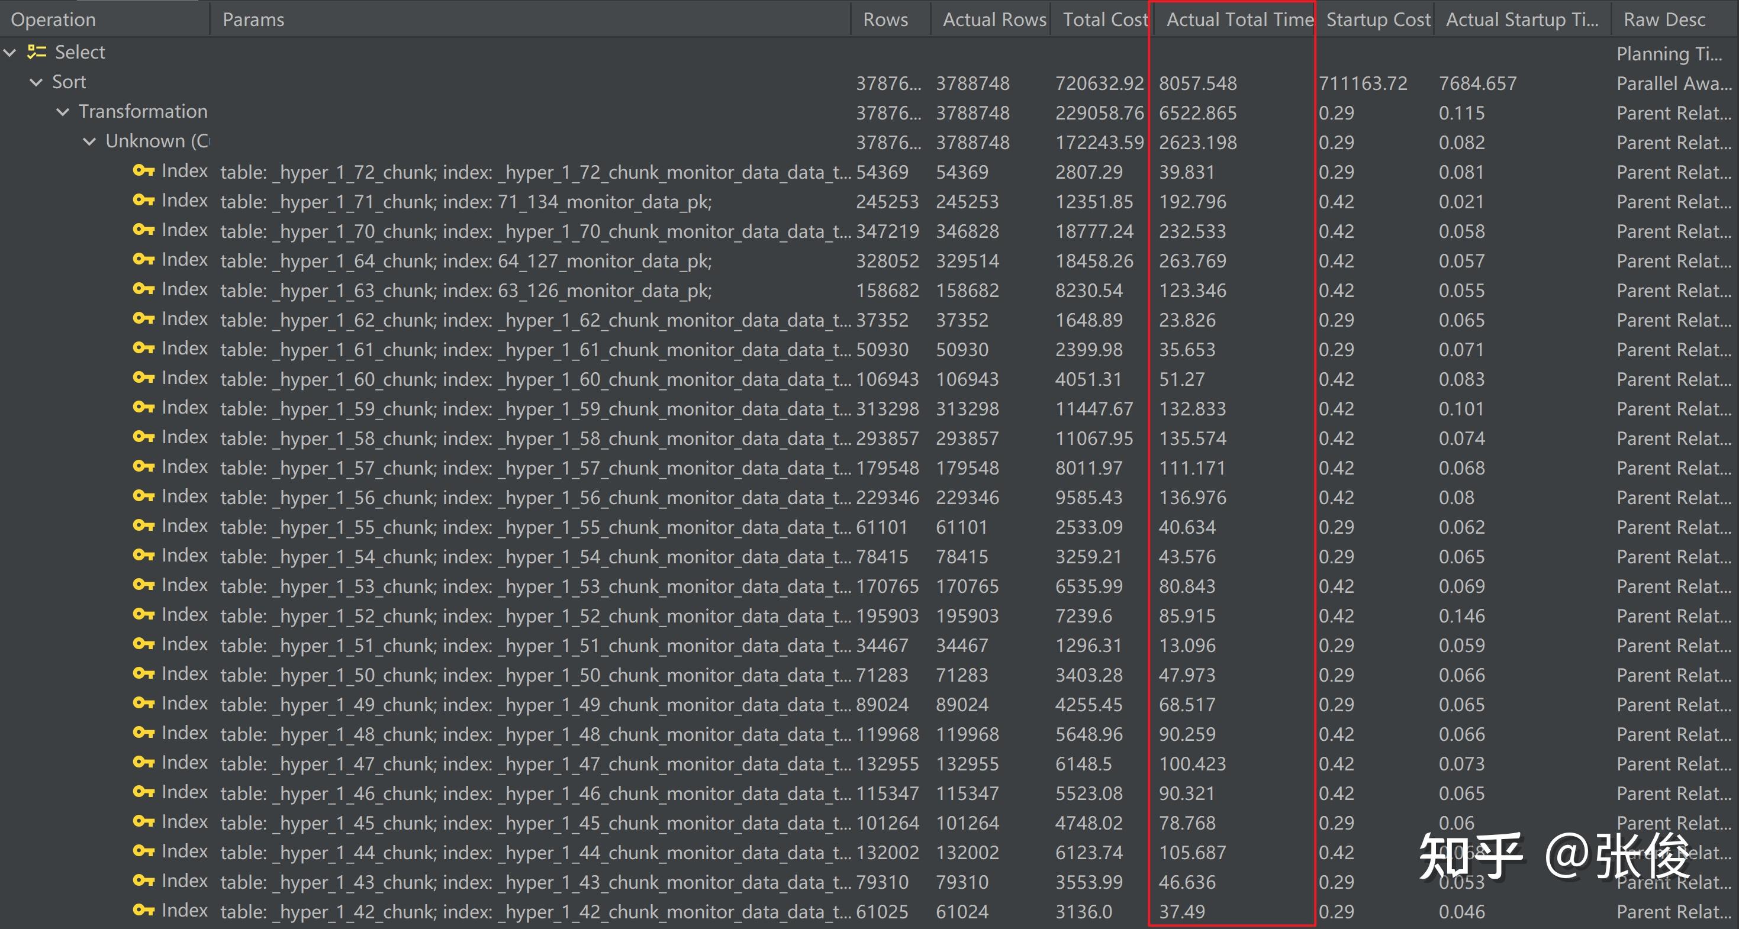The height and width of the screenshot is (929, 1739).
Task: Collapse the Transformation node chevron
Action: point(63,112)
